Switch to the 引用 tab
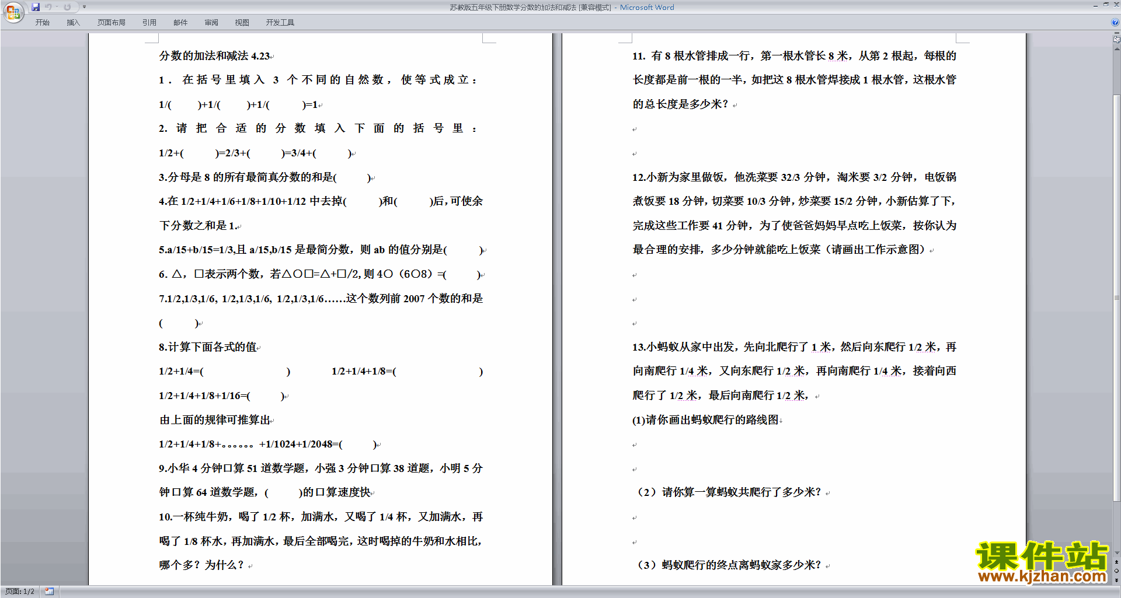 149,23
